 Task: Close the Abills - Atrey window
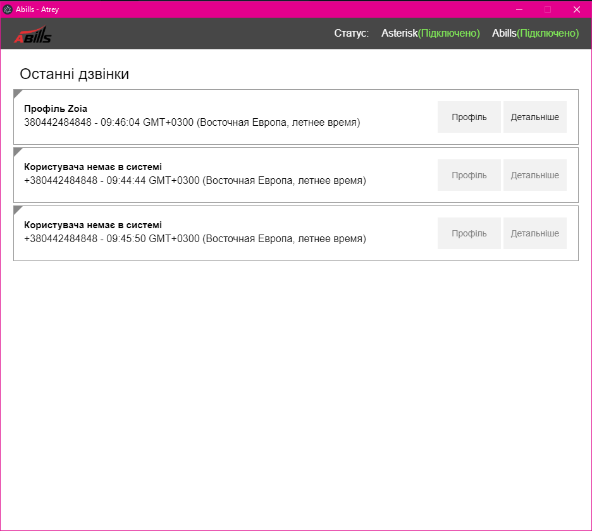(576, 9)
